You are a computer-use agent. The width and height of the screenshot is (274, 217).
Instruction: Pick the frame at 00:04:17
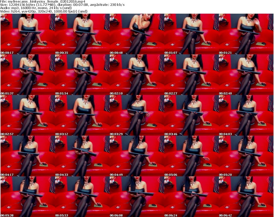pyautogui.click(x=28, y=156)
